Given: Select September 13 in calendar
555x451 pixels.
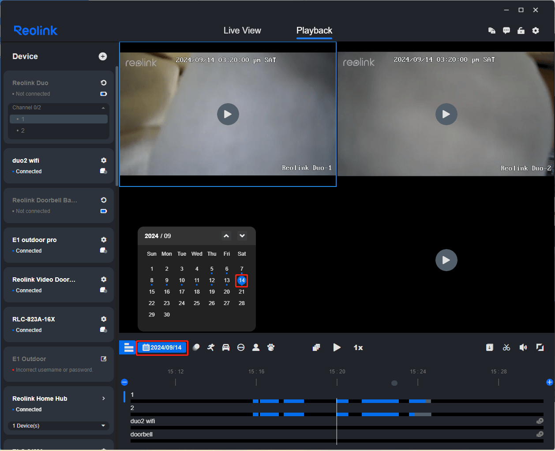Looking at the screenshot, I should pyautogui.click(x=227, y=280).
